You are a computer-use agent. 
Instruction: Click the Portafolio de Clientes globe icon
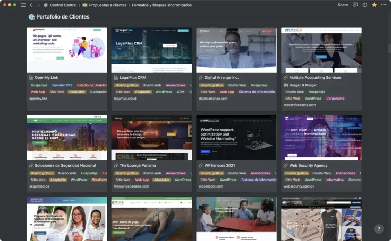coord(31,17)
